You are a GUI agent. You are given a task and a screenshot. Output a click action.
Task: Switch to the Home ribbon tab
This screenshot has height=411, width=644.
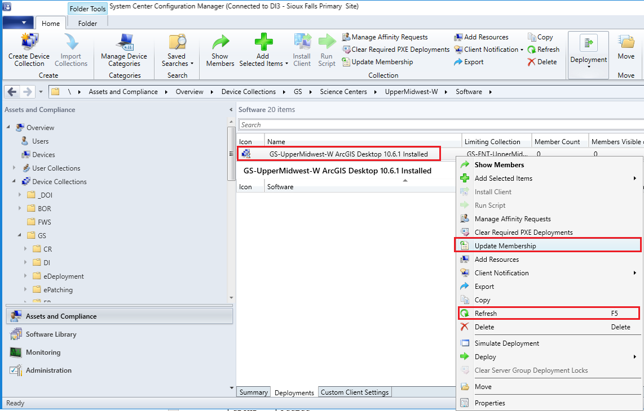point(51,24)
